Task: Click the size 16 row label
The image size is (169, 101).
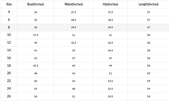Action: (9, 58)
